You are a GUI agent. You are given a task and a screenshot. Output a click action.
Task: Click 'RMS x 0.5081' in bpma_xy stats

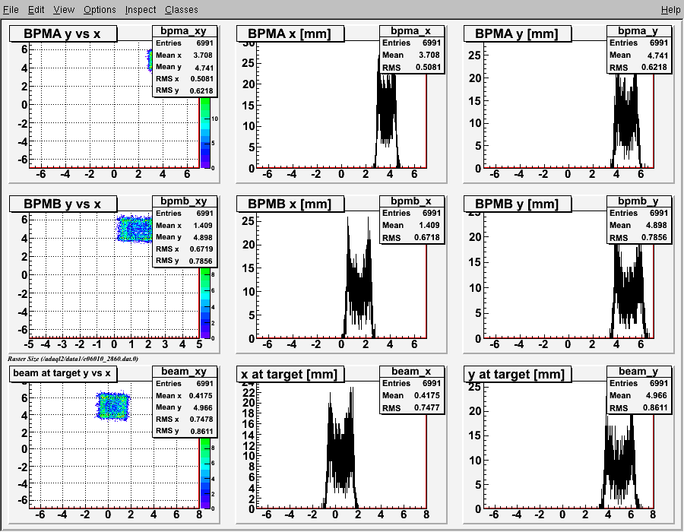[184, 79]
